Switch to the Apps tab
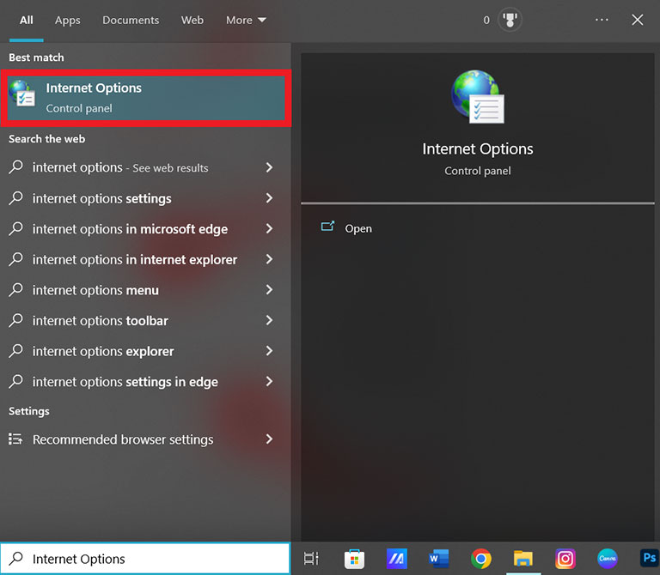Screen dimensions: 660x575 67,21
